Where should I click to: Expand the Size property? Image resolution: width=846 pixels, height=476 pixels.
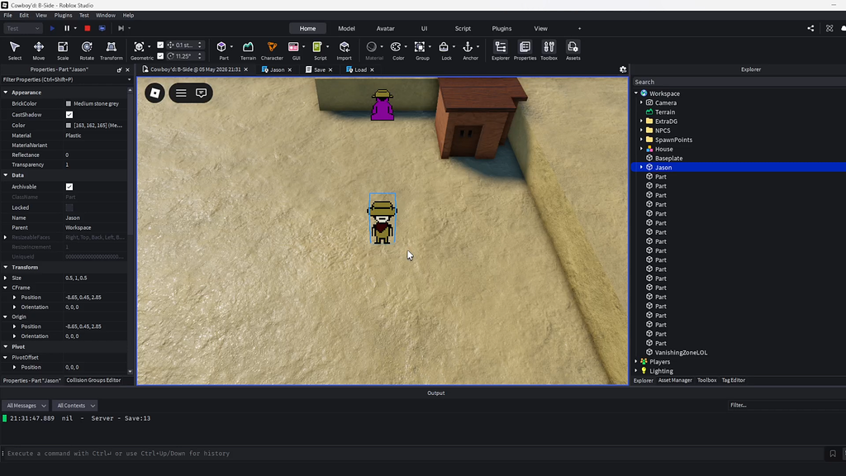pos(6,278)
